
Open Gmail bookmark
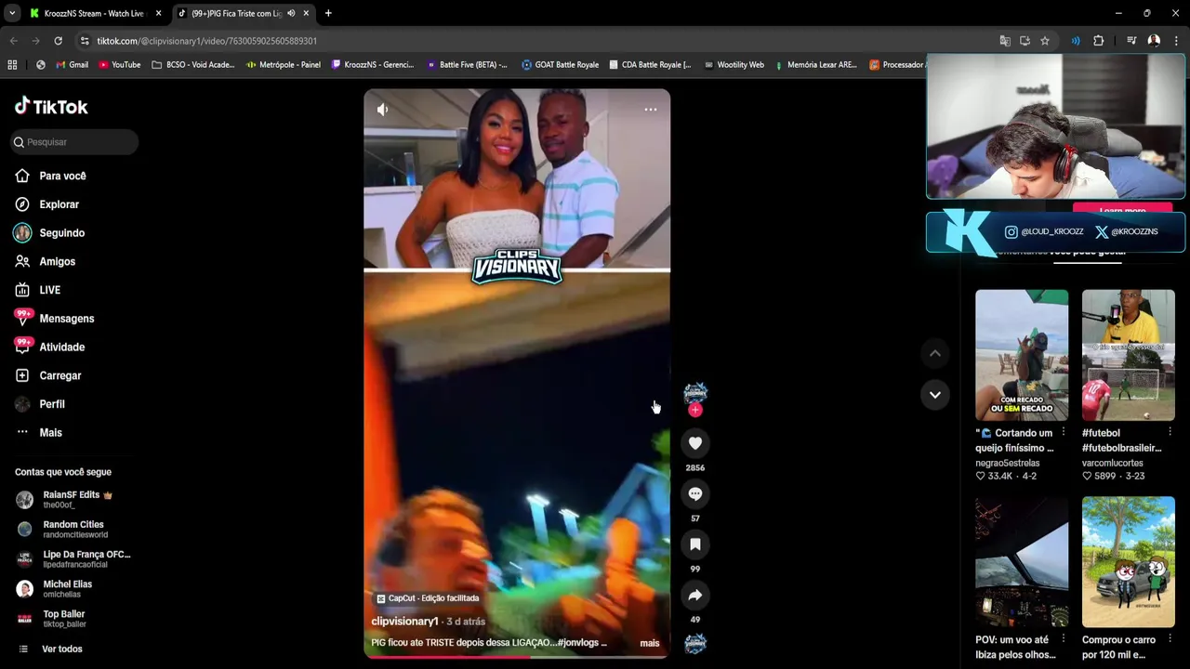[73, 65]
